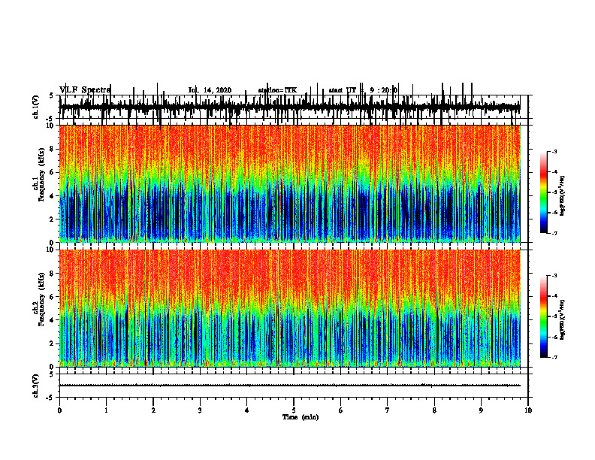
Task: Select the ch.2 Frequency (kHz) axis label
Action: (x=41, y=299)
